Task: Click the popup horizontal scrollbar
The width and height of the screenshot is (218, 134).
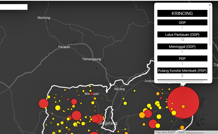Action: coord(181,82)
